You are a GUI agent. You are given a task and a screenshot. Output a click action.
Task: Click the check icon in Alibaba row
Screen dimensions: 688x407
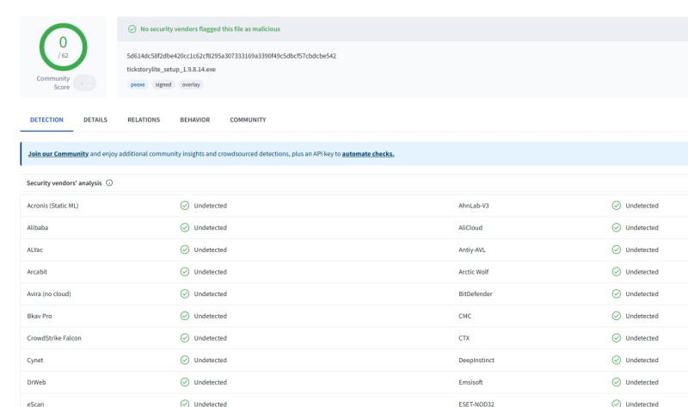click(x=185, y=227)
